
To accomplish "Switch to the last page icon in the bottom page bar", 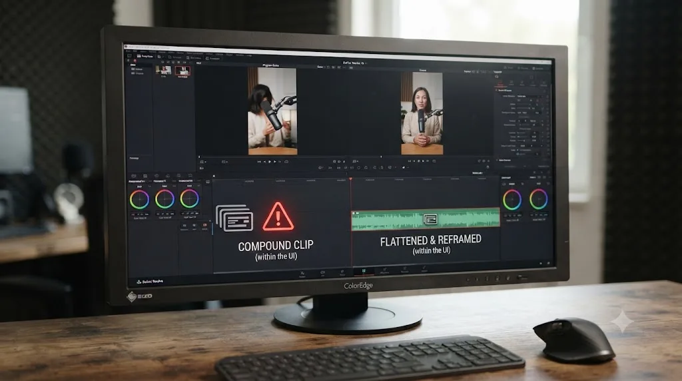I will tap(424, 269).
